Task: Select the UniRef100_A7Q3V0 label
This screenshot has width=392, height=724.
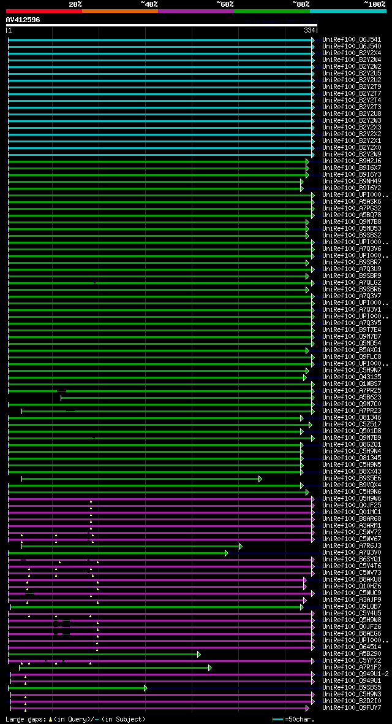Action: (x=352, y=553)
